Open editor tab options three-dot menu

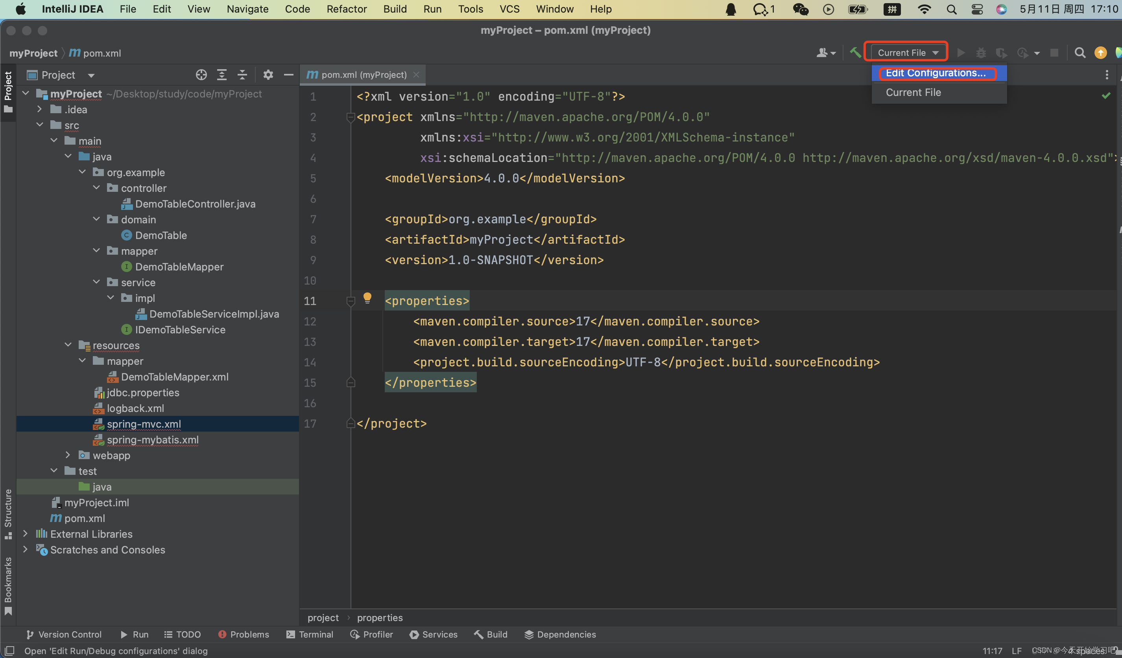[x=1107, y=75]
